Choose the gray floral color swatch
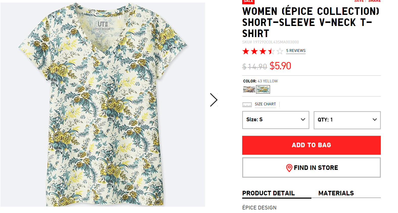Screen dimensions: 398x213 249,89
